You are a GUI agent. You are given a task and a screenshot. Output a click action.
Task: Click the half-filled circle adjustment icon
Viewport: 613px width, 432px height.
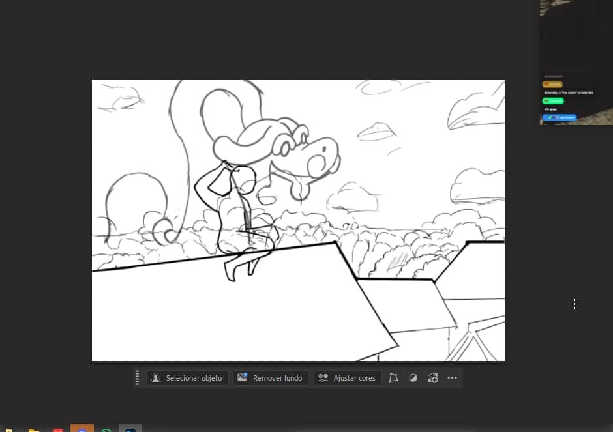pyautogui.click(x=413, y=378)
